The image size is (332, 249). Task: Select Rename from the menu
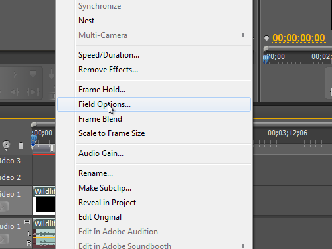(x=96, y=173)
